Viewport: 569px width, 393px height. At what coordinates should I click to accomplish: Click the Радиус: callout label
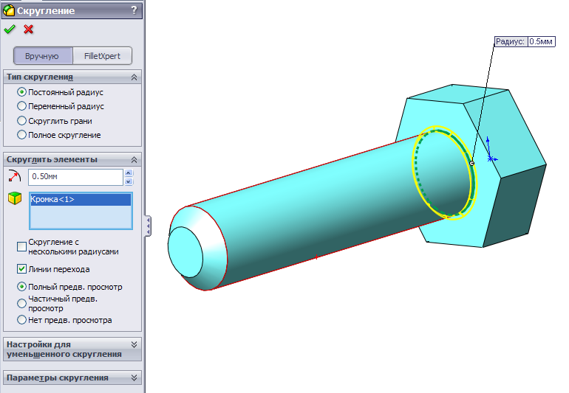(510, 41)
